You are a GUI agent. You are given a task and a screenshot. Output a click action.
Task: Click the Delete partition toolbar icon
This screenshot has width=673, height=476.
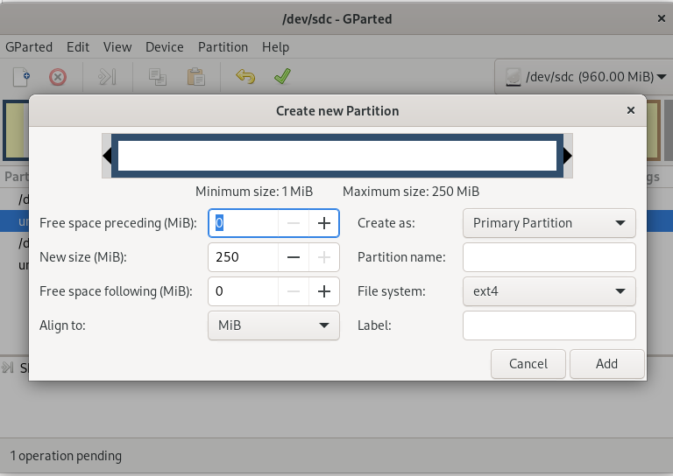[58, 77]
